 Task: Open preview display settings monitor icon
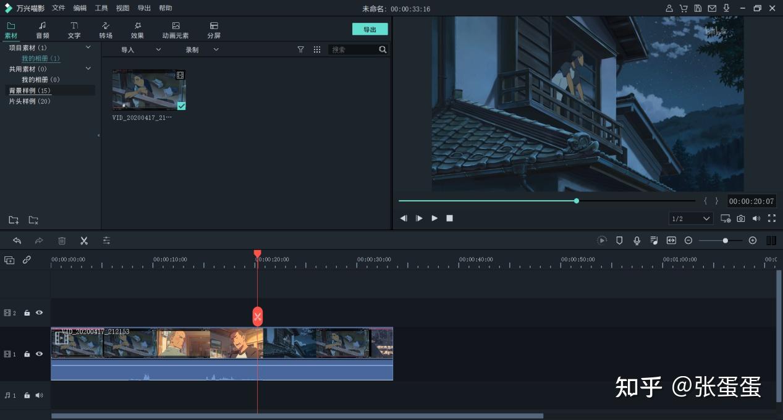pos(726,219)
